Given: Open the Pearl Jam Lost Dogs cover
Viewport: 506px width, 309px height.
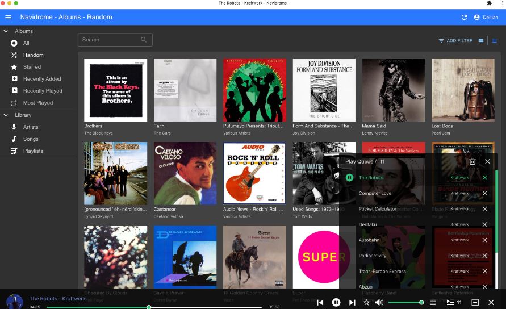Looking at the screenshot, I should (x=463, y=90).
